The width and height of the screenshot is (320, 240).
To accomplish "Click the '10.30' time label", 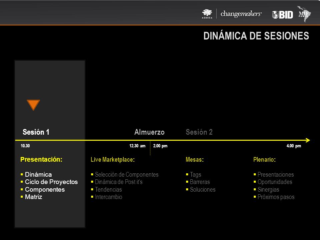I will pos(25,146).
